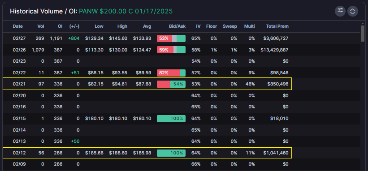Sort by the Sweep column header
The width and height of the screenshot is (368, 171).
[230, 26]
